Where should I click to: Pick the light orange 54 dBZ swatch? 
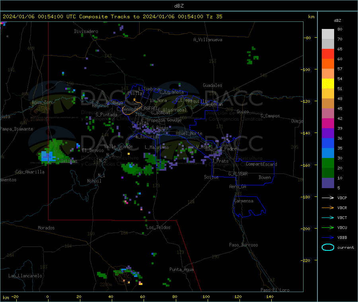point(328,74)
